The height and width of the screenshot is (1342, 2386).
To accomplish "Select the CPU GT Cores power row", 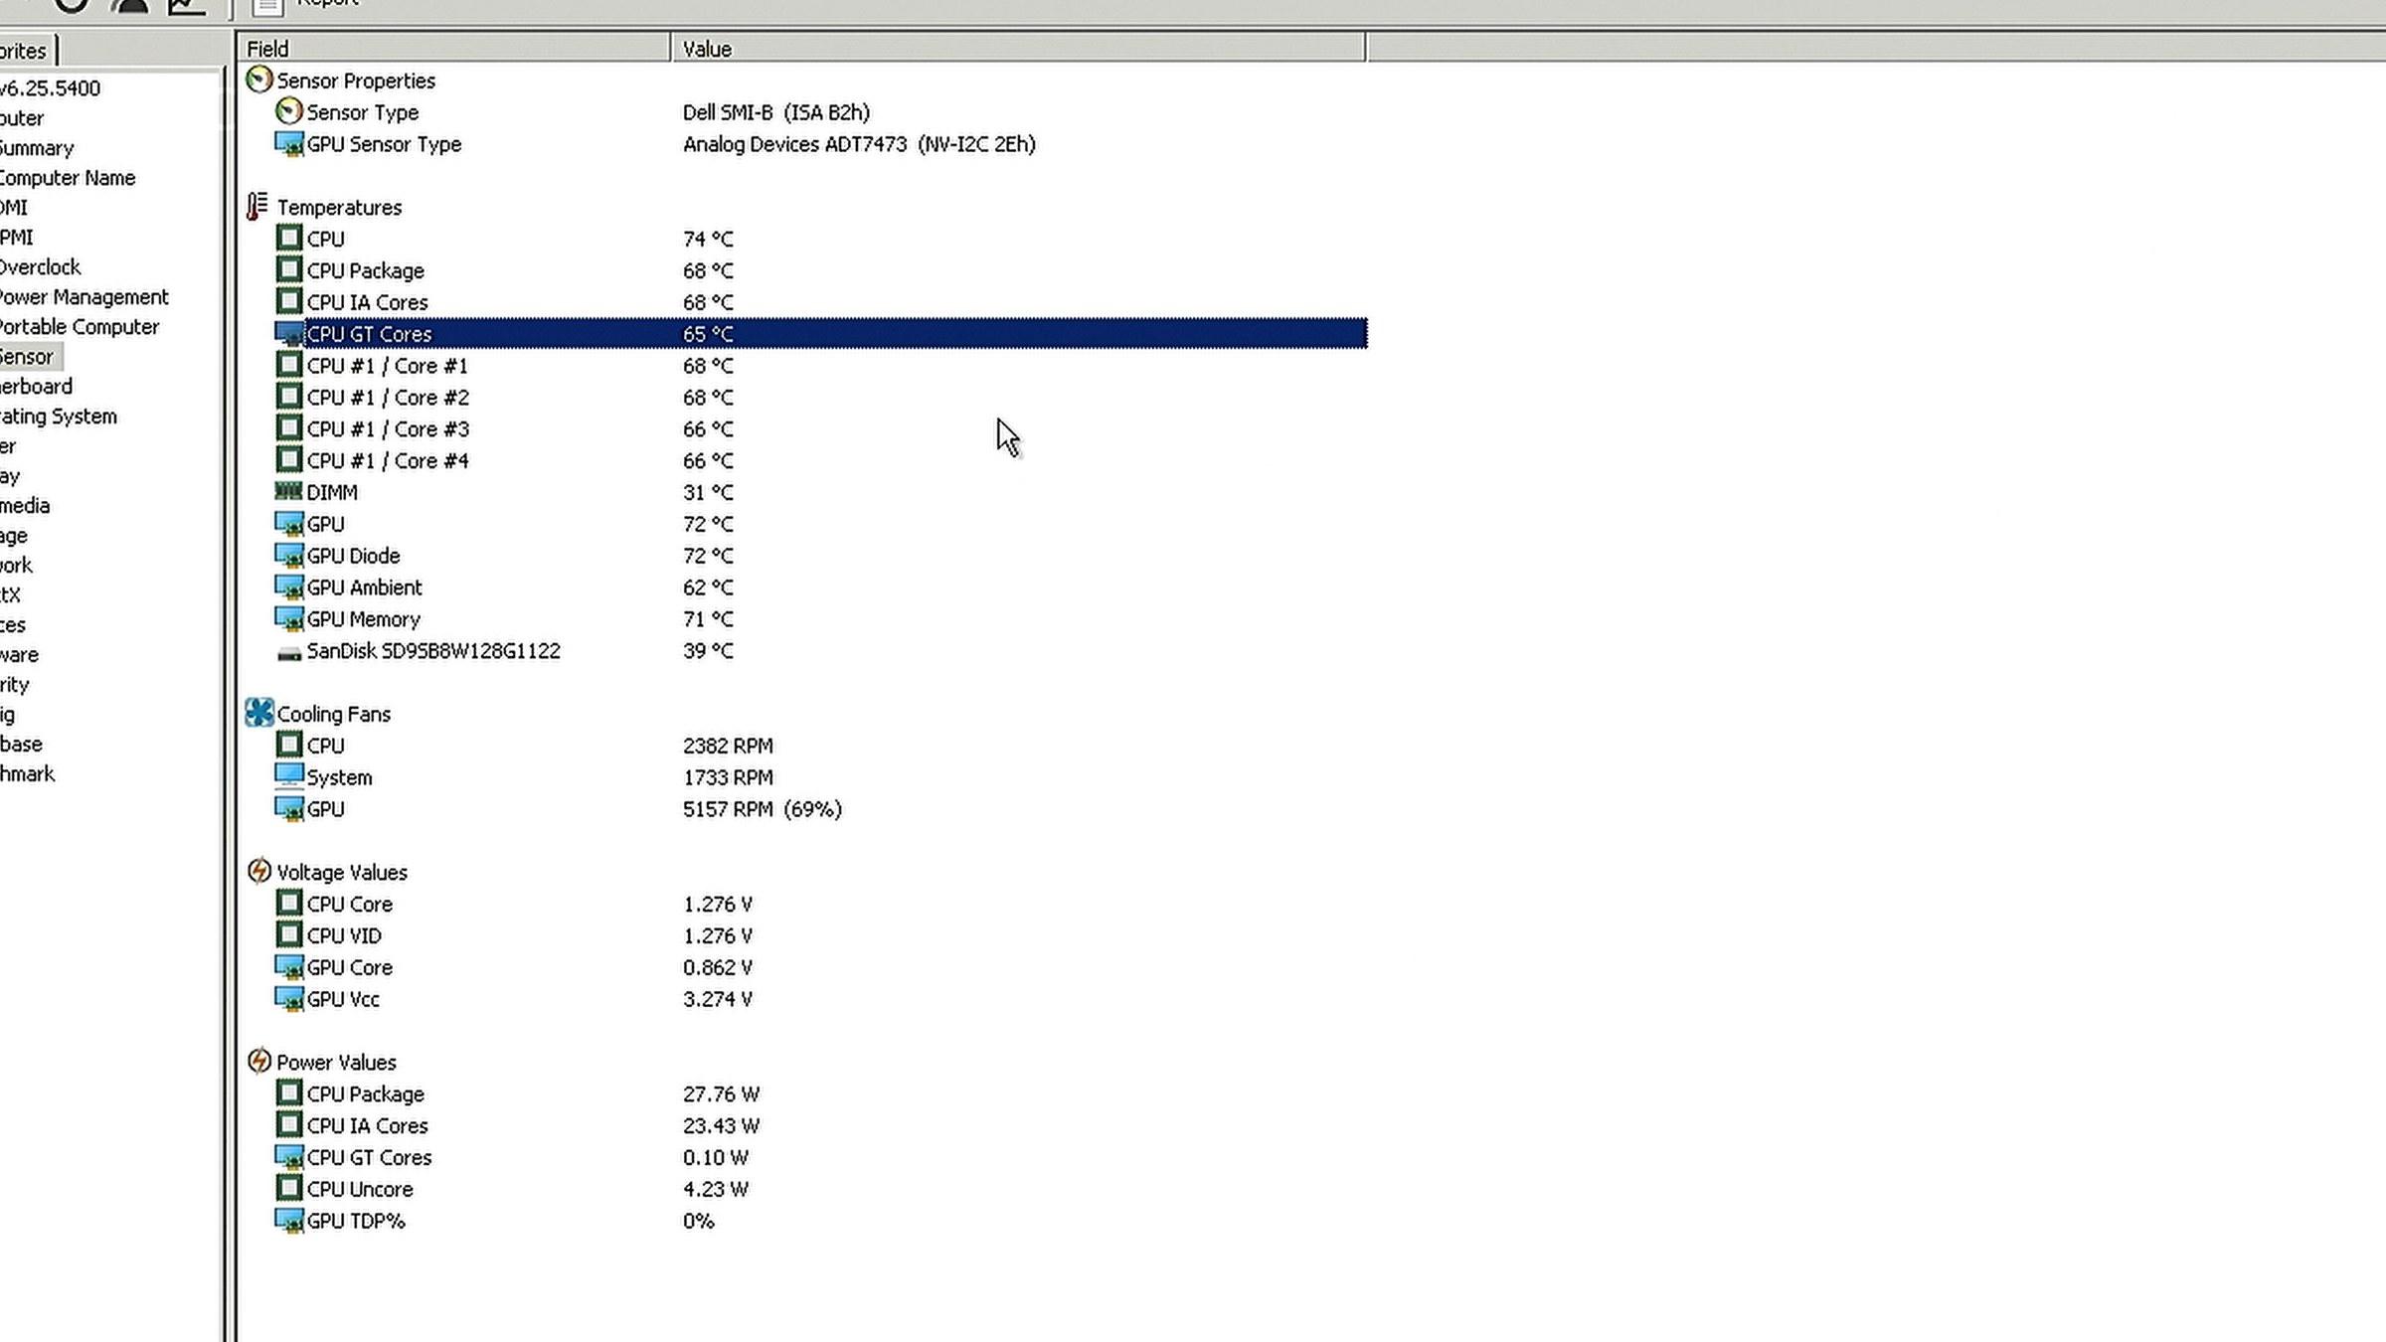I will [x=820, y=1157].
